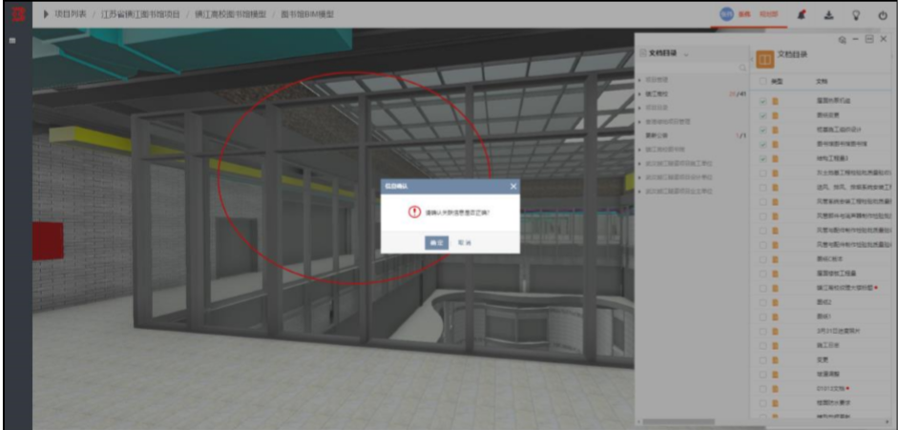Toggle the select-all checkbox beside 类型

(x=762, y=82)
